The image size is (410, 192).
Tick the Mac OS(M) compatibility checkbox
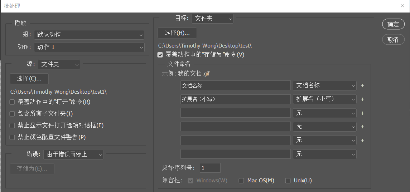(241, 181)
